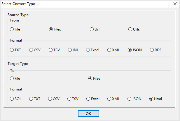The width and height of the screenshot is (180, 121).
Task: Choose CSV as the source format
Action: (x=31, y=50)
